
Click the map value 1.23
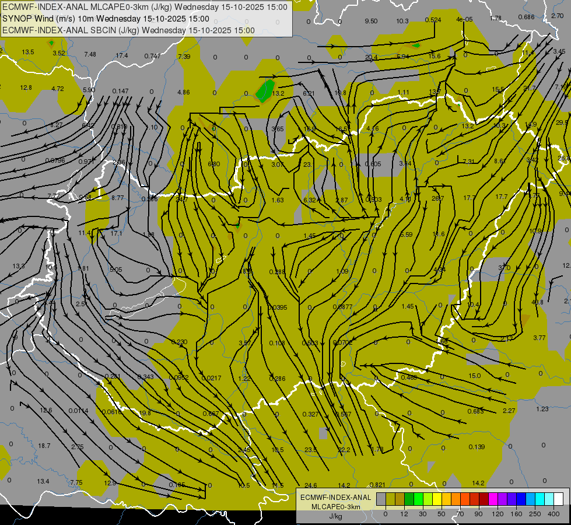pos(542,409)
